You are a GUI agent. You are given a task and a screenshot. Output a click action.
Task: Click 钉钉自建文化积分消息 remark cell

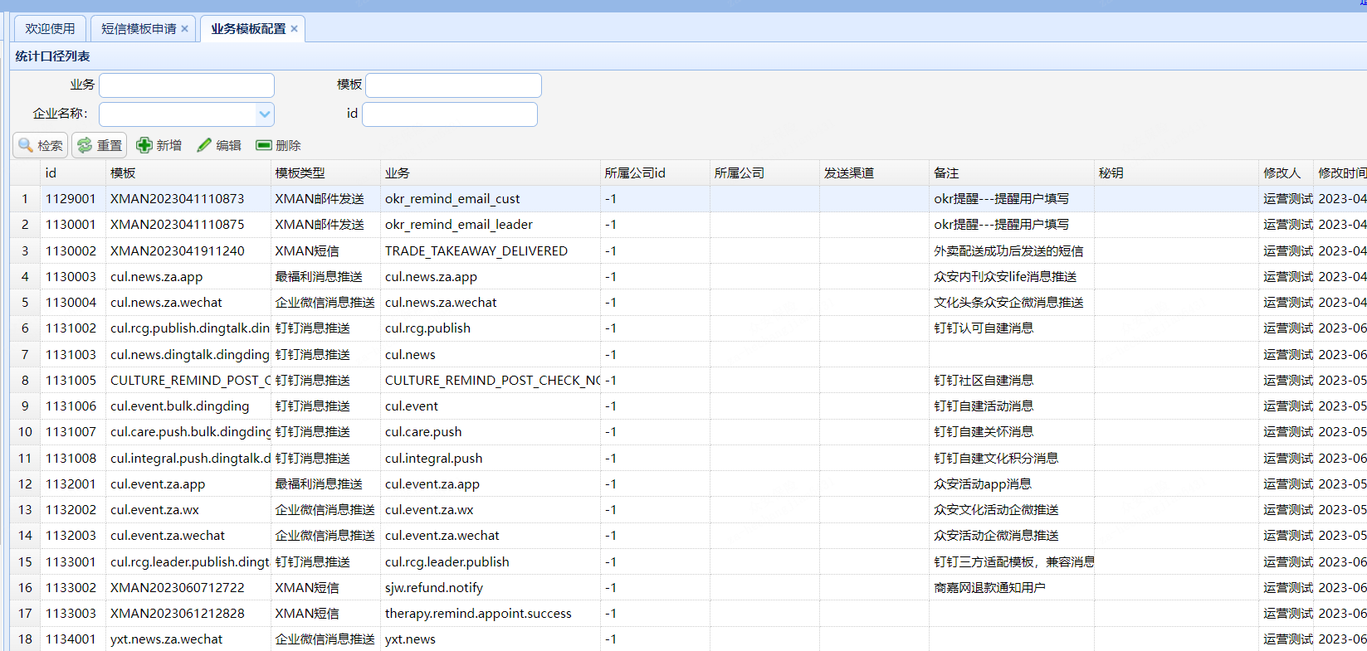1012,458
